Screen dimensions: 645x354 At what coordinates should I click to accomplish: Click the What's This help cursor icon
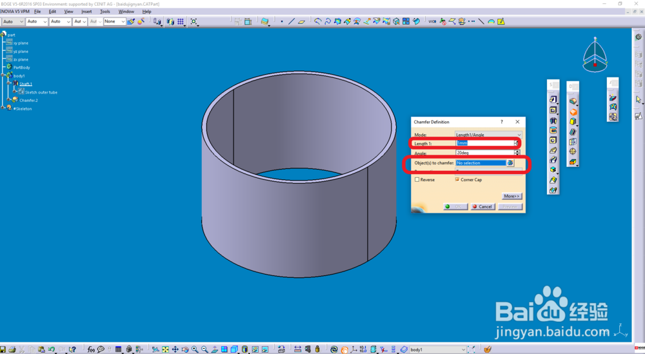click(73, 349)
